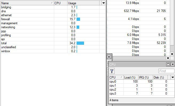Click the Find field in CPU window

coord(166,71)
